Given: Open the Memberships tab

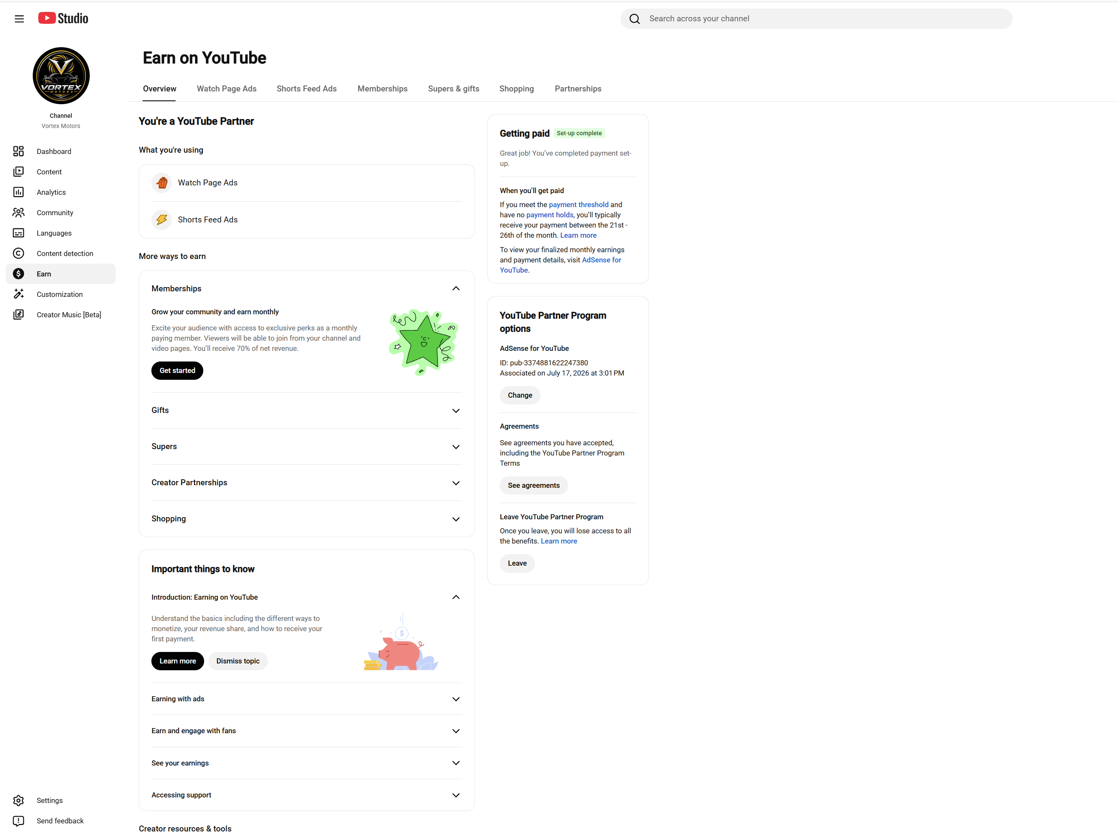Looking at the screenshot, I should [x=382, y=89].
